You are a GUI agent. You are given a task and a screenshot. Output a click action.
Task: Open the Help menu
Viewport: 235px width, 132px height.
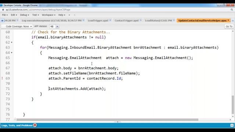coord(62,15)
